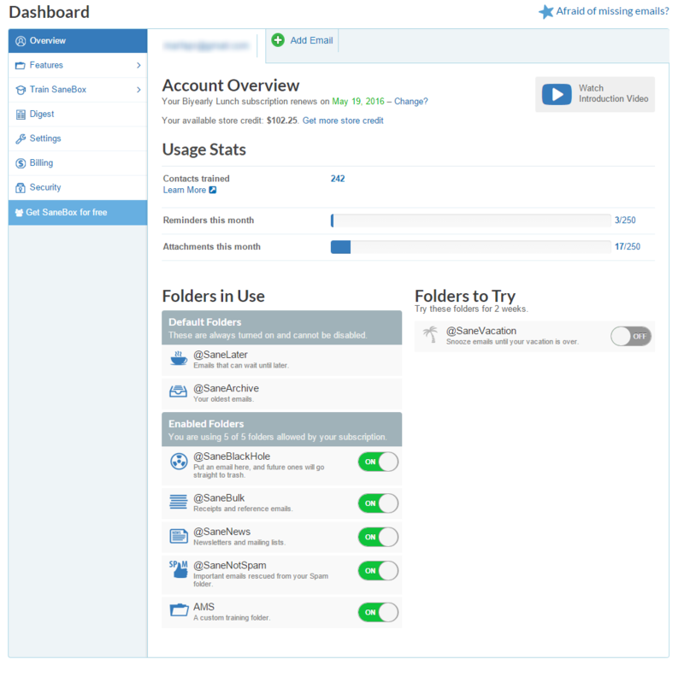Click the $102.25 store credit amount
The image size is (684, 677).
click(282, 121)
